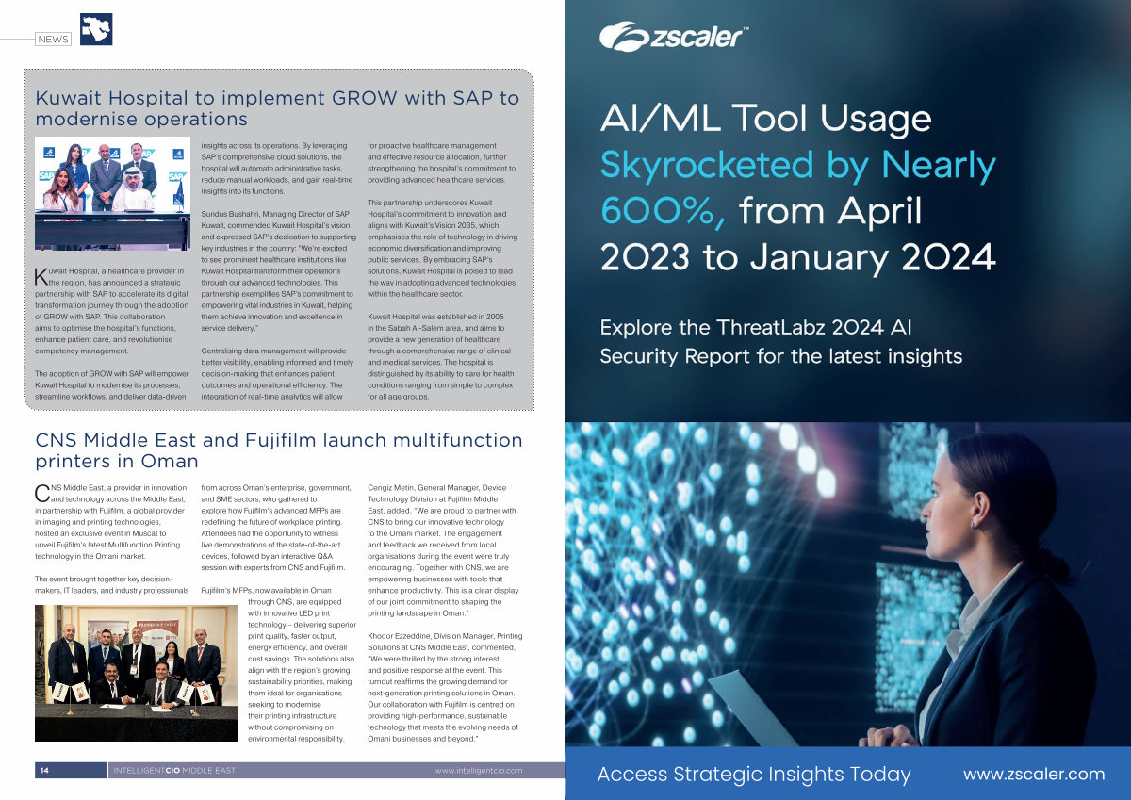Click the Middle East map icon beside NEWS
Image resolution: width=1131 pixels, height=800 pixels.
(96, 29)
